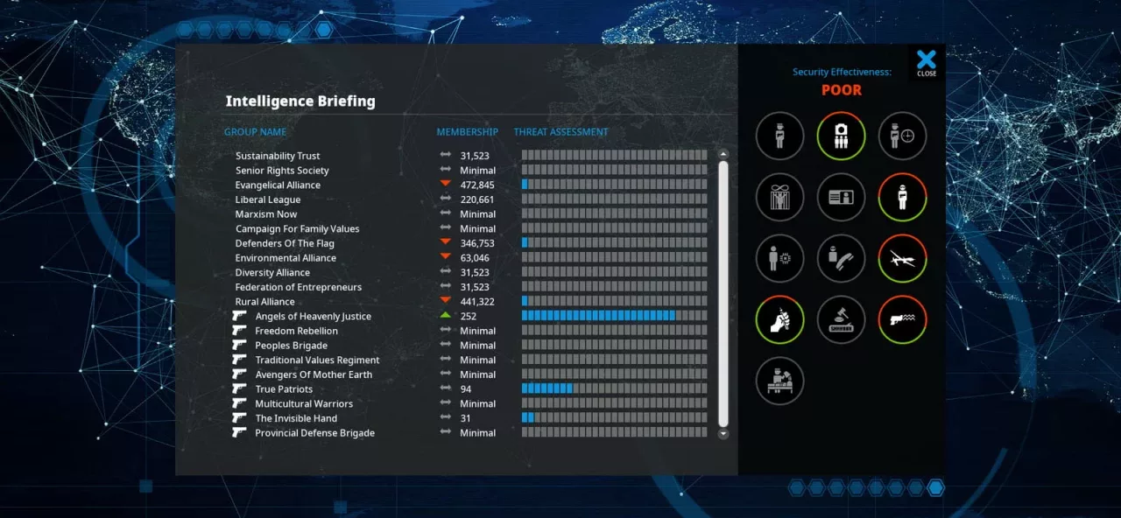Select the person with microchip icon
The width and height of the screenshot is (1121, 518).
tap(779, 258)
